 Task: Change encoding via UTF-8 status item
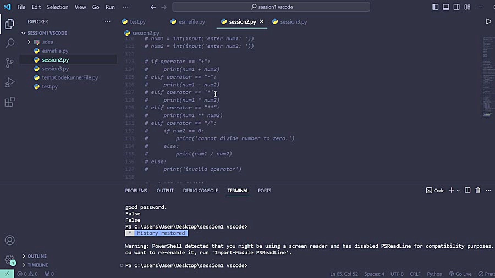(x=397, y=274)
